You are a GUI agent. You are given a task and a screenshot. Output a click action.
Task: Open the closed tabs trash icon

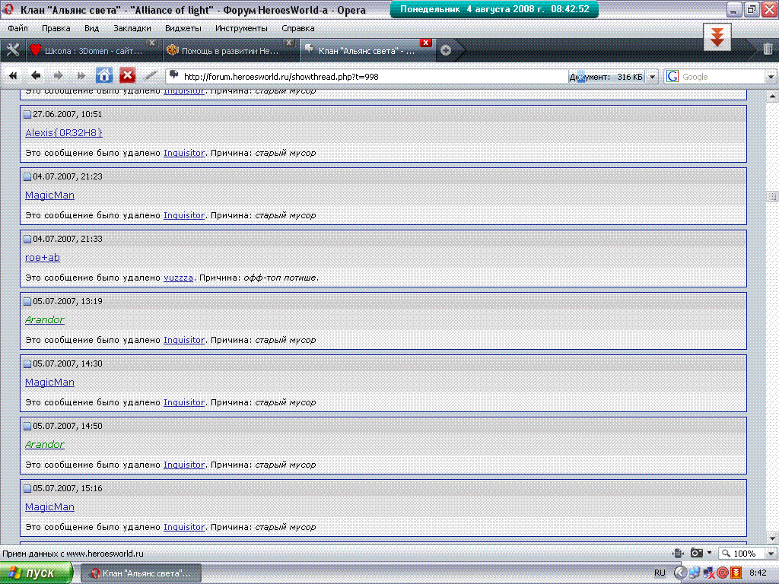[768, 49]
